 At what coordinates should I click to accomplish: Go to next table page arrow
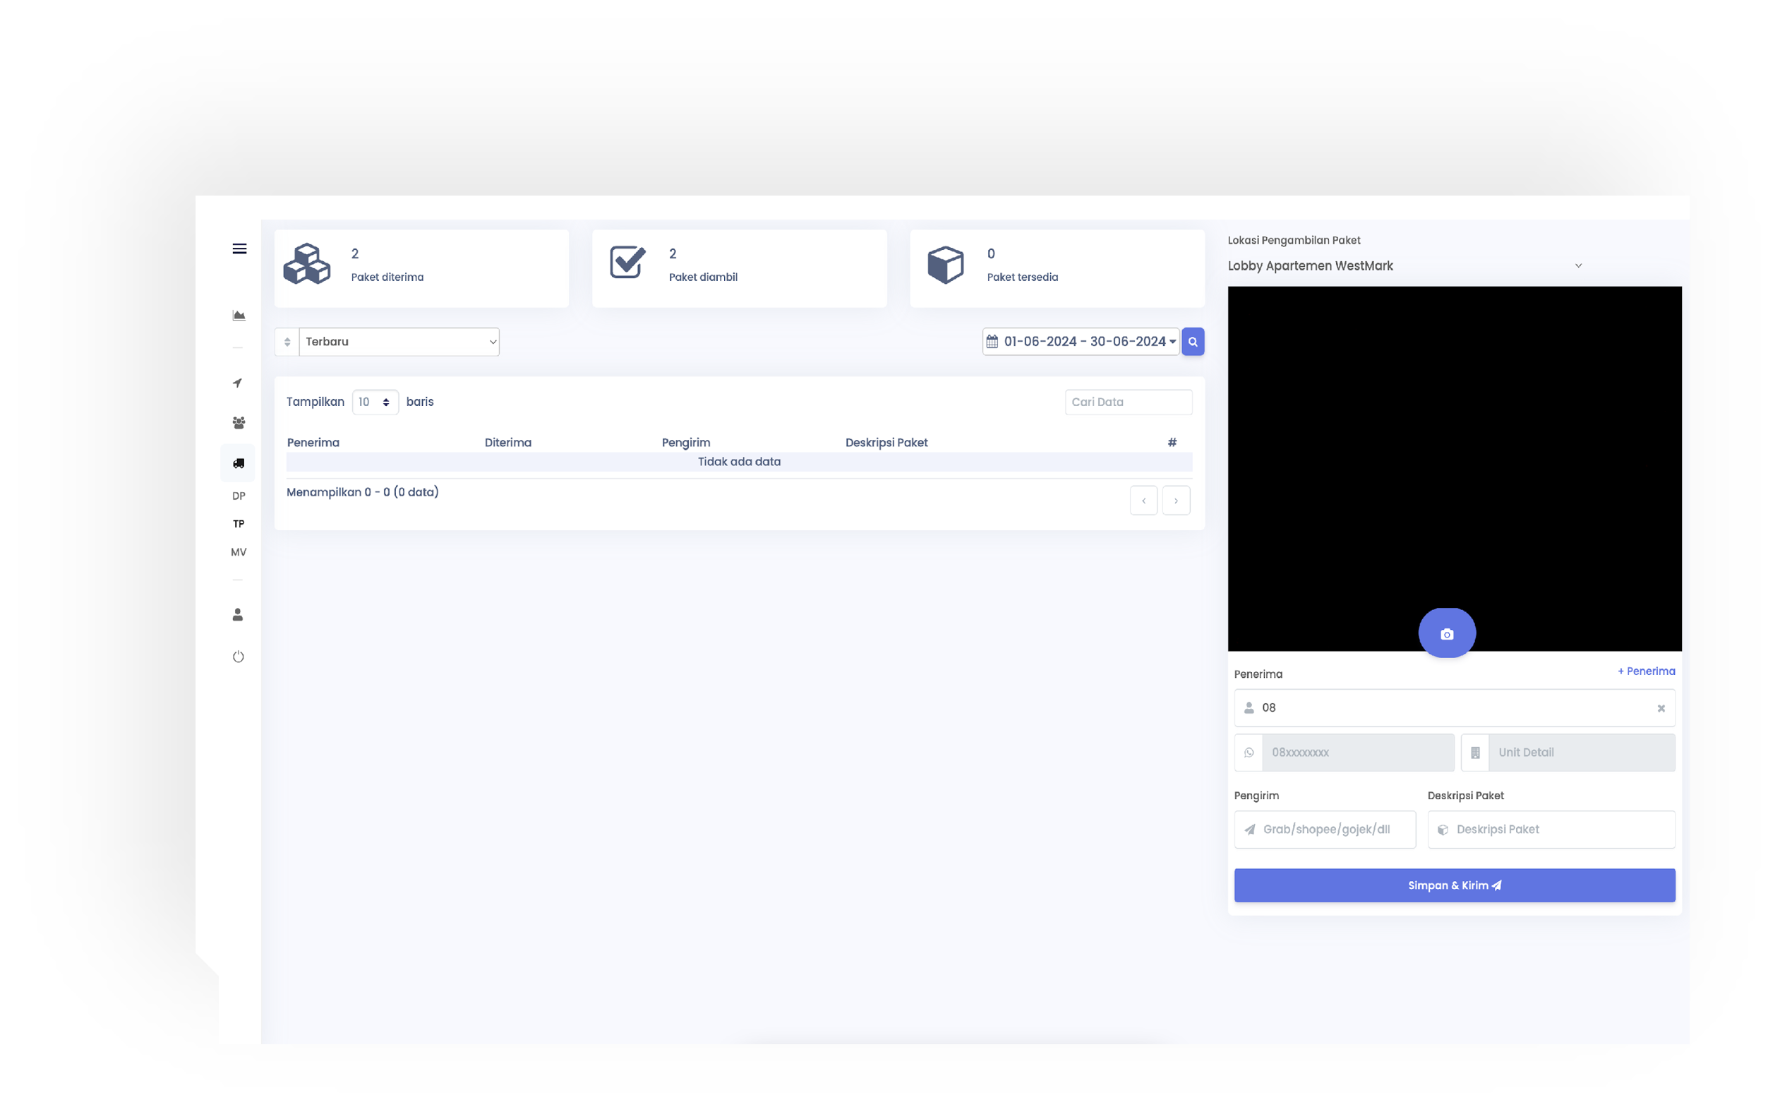(x=1176, y=501)
